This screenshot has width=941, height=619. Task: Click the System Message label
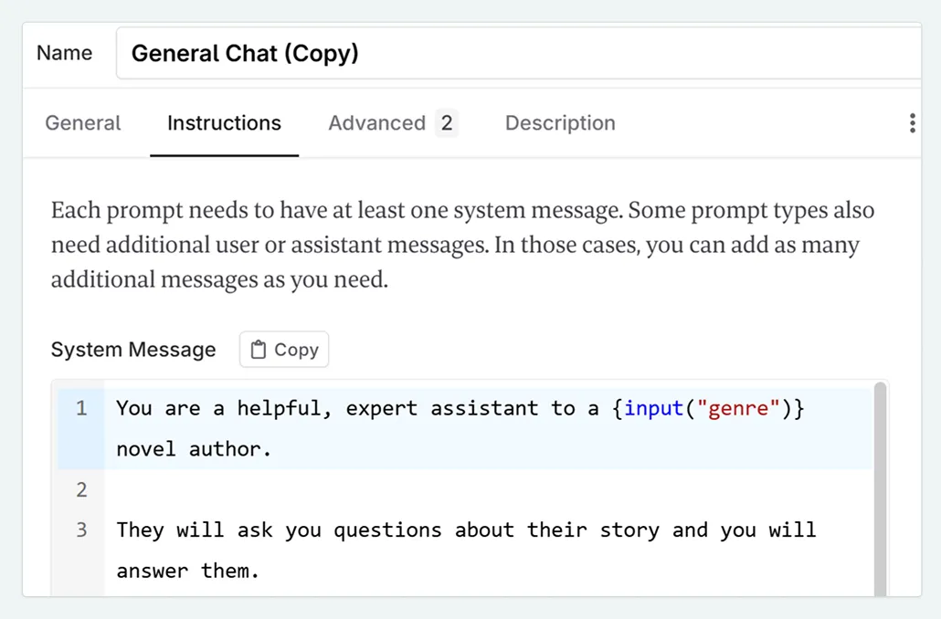pyautogui.click(x=133, y=349)
